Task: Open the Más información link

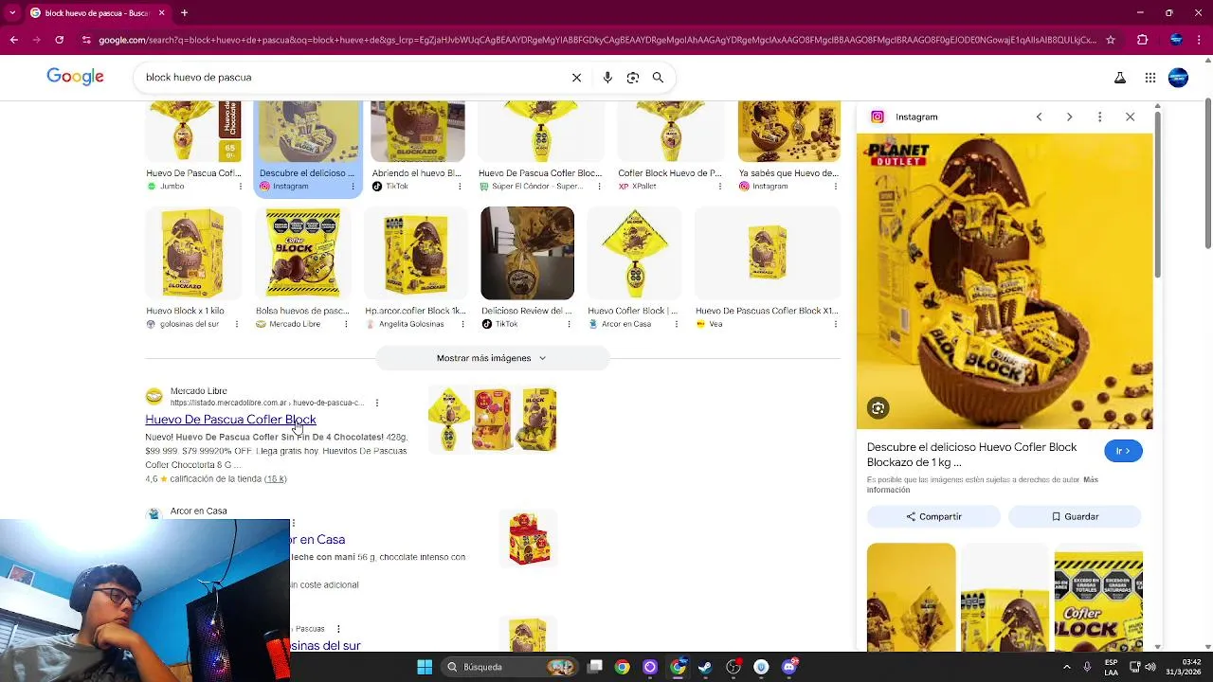Action: click(982, 485)
